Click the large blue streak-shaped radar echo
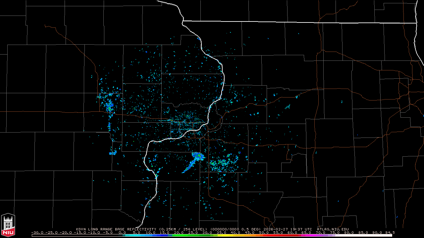Image resolution: width=424 pixels, height=238 pixels. tap(193, 162)
